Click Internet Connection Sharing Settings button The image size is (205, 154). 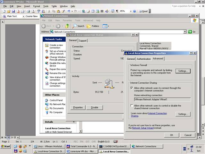pos(183,114)
